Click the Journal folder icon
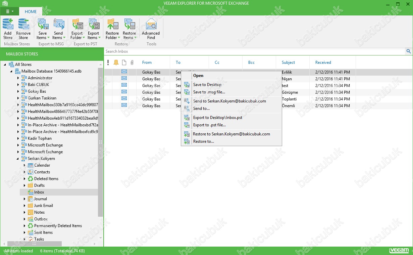The height and width of the screenshot is (255, 413). pos(31,199)
